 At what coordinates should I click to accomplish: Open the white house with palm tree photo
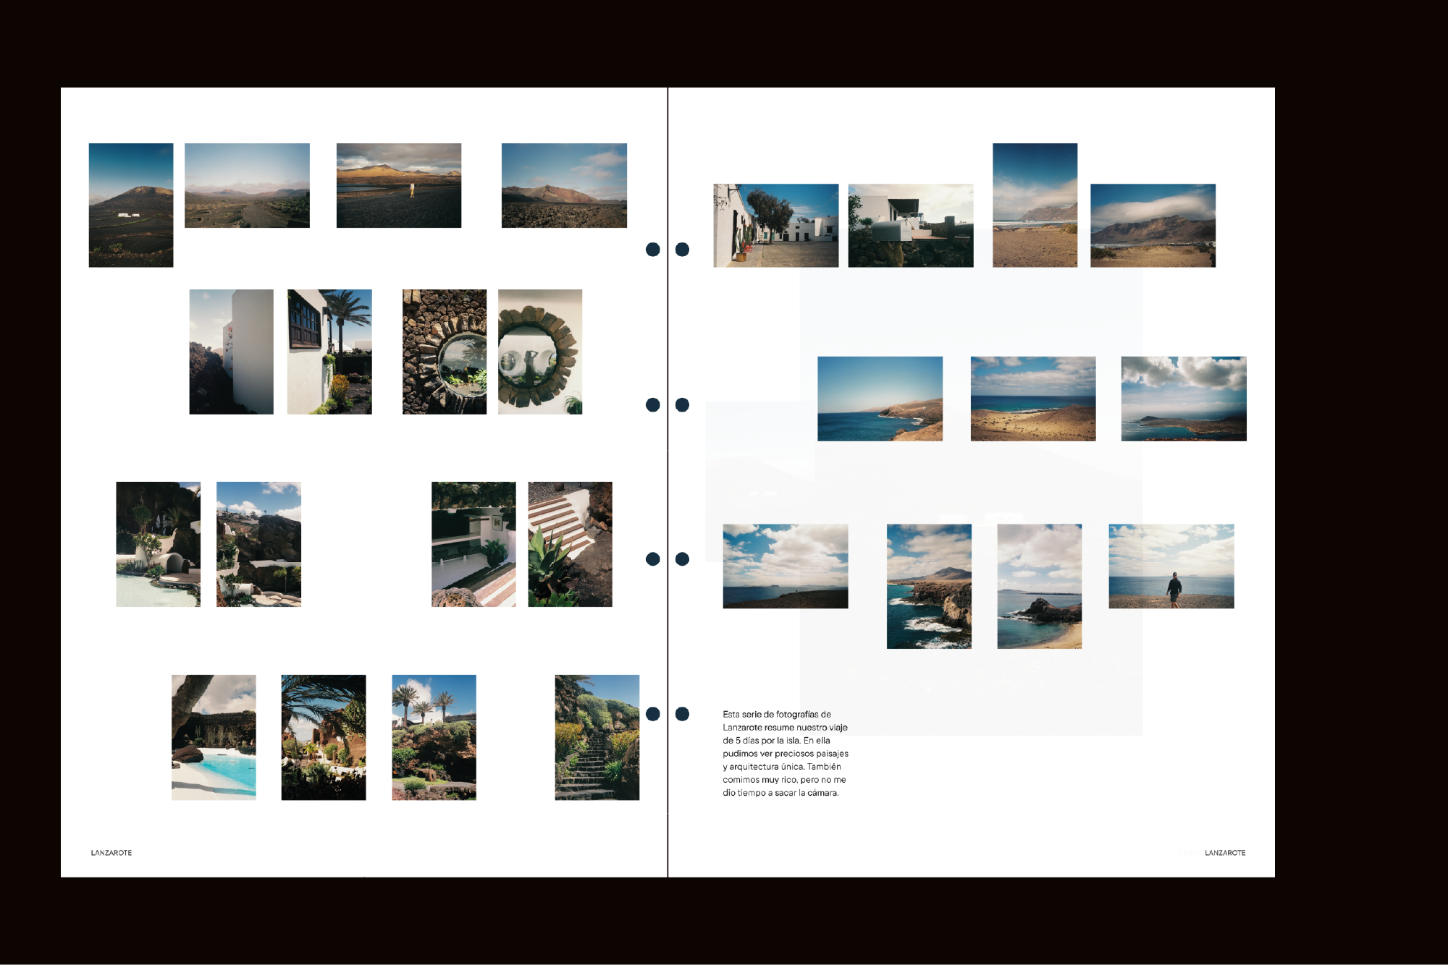(329, 352)
